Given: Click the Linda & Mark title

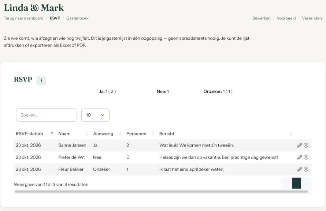Looking at the screenshot, I should point(34,8).
